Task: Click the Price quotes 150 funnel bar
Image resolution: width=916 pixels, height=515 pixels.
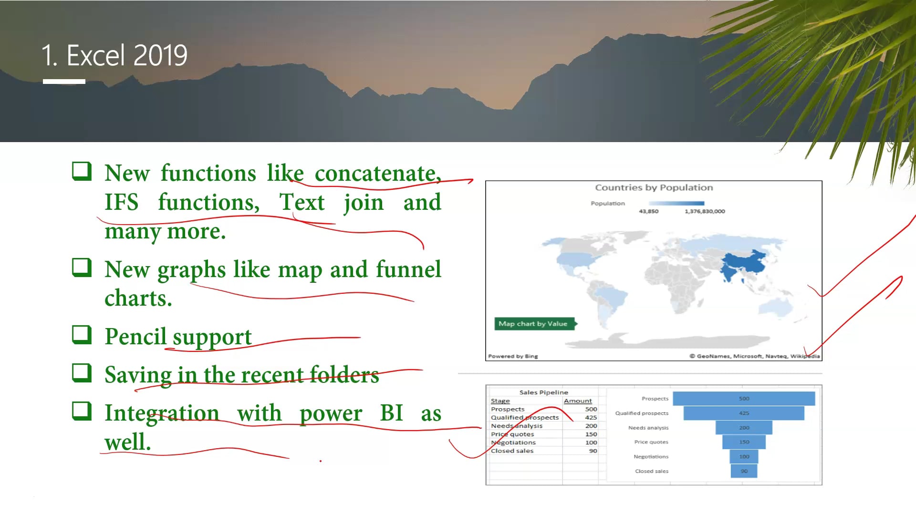Action: pos(743,442)
